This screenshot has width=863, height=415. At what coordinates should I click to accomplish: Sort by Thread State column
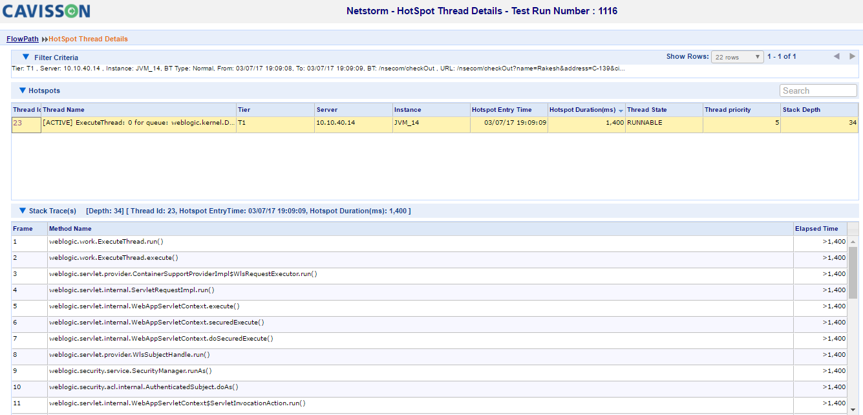tap(664, 110)
